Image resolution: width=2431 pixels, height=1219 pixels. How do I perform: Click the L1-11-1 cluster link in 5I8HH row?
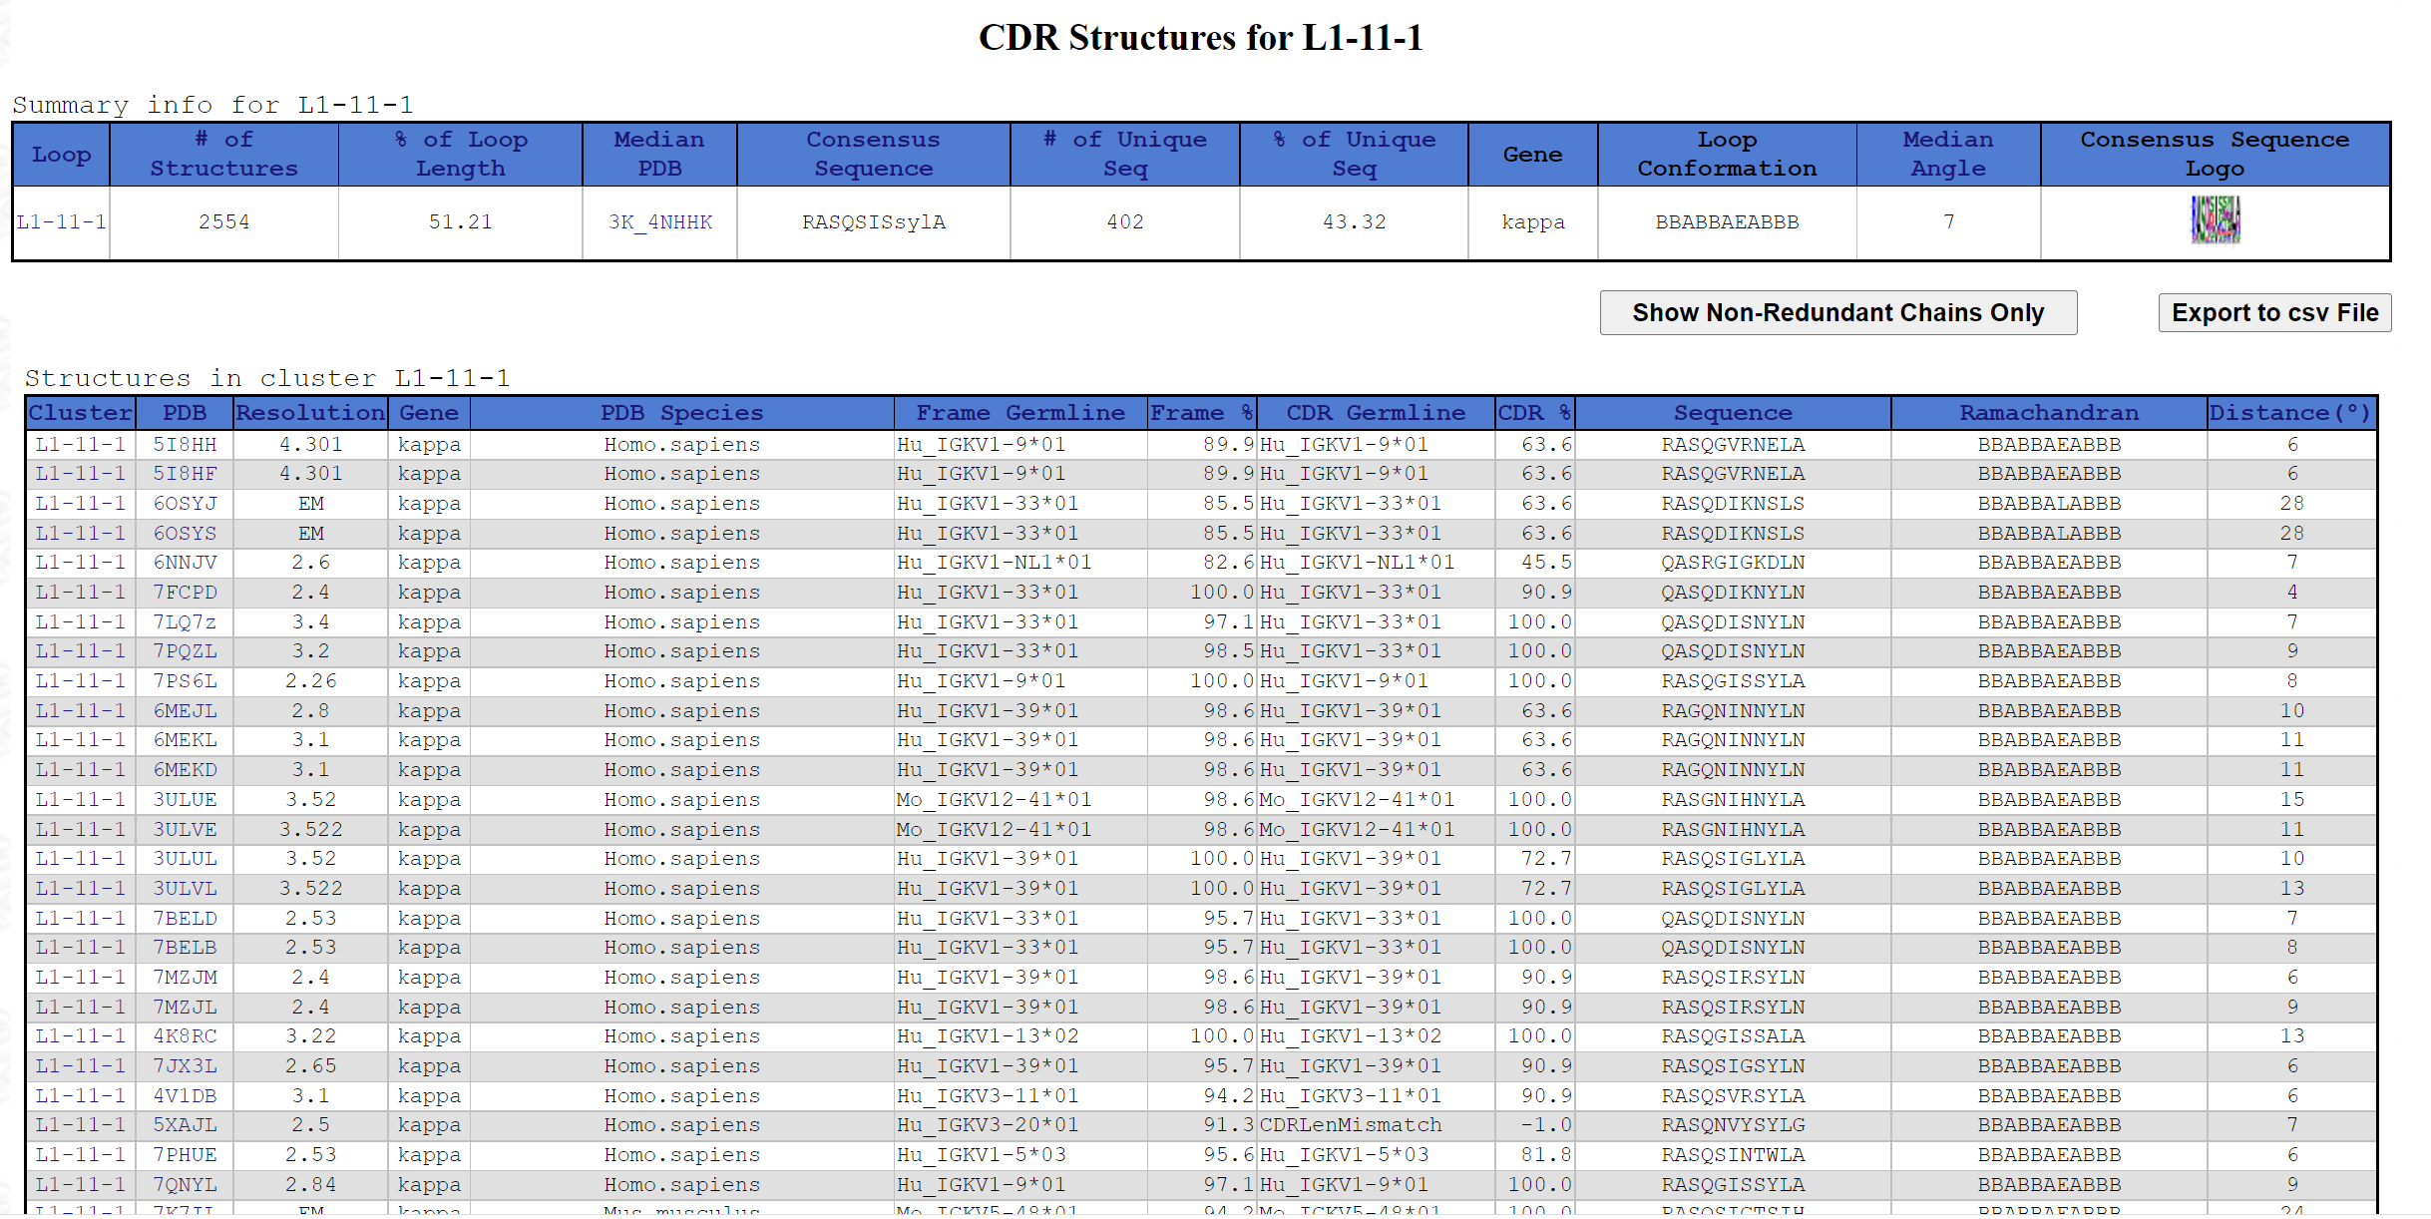click(x=81, y=444)
